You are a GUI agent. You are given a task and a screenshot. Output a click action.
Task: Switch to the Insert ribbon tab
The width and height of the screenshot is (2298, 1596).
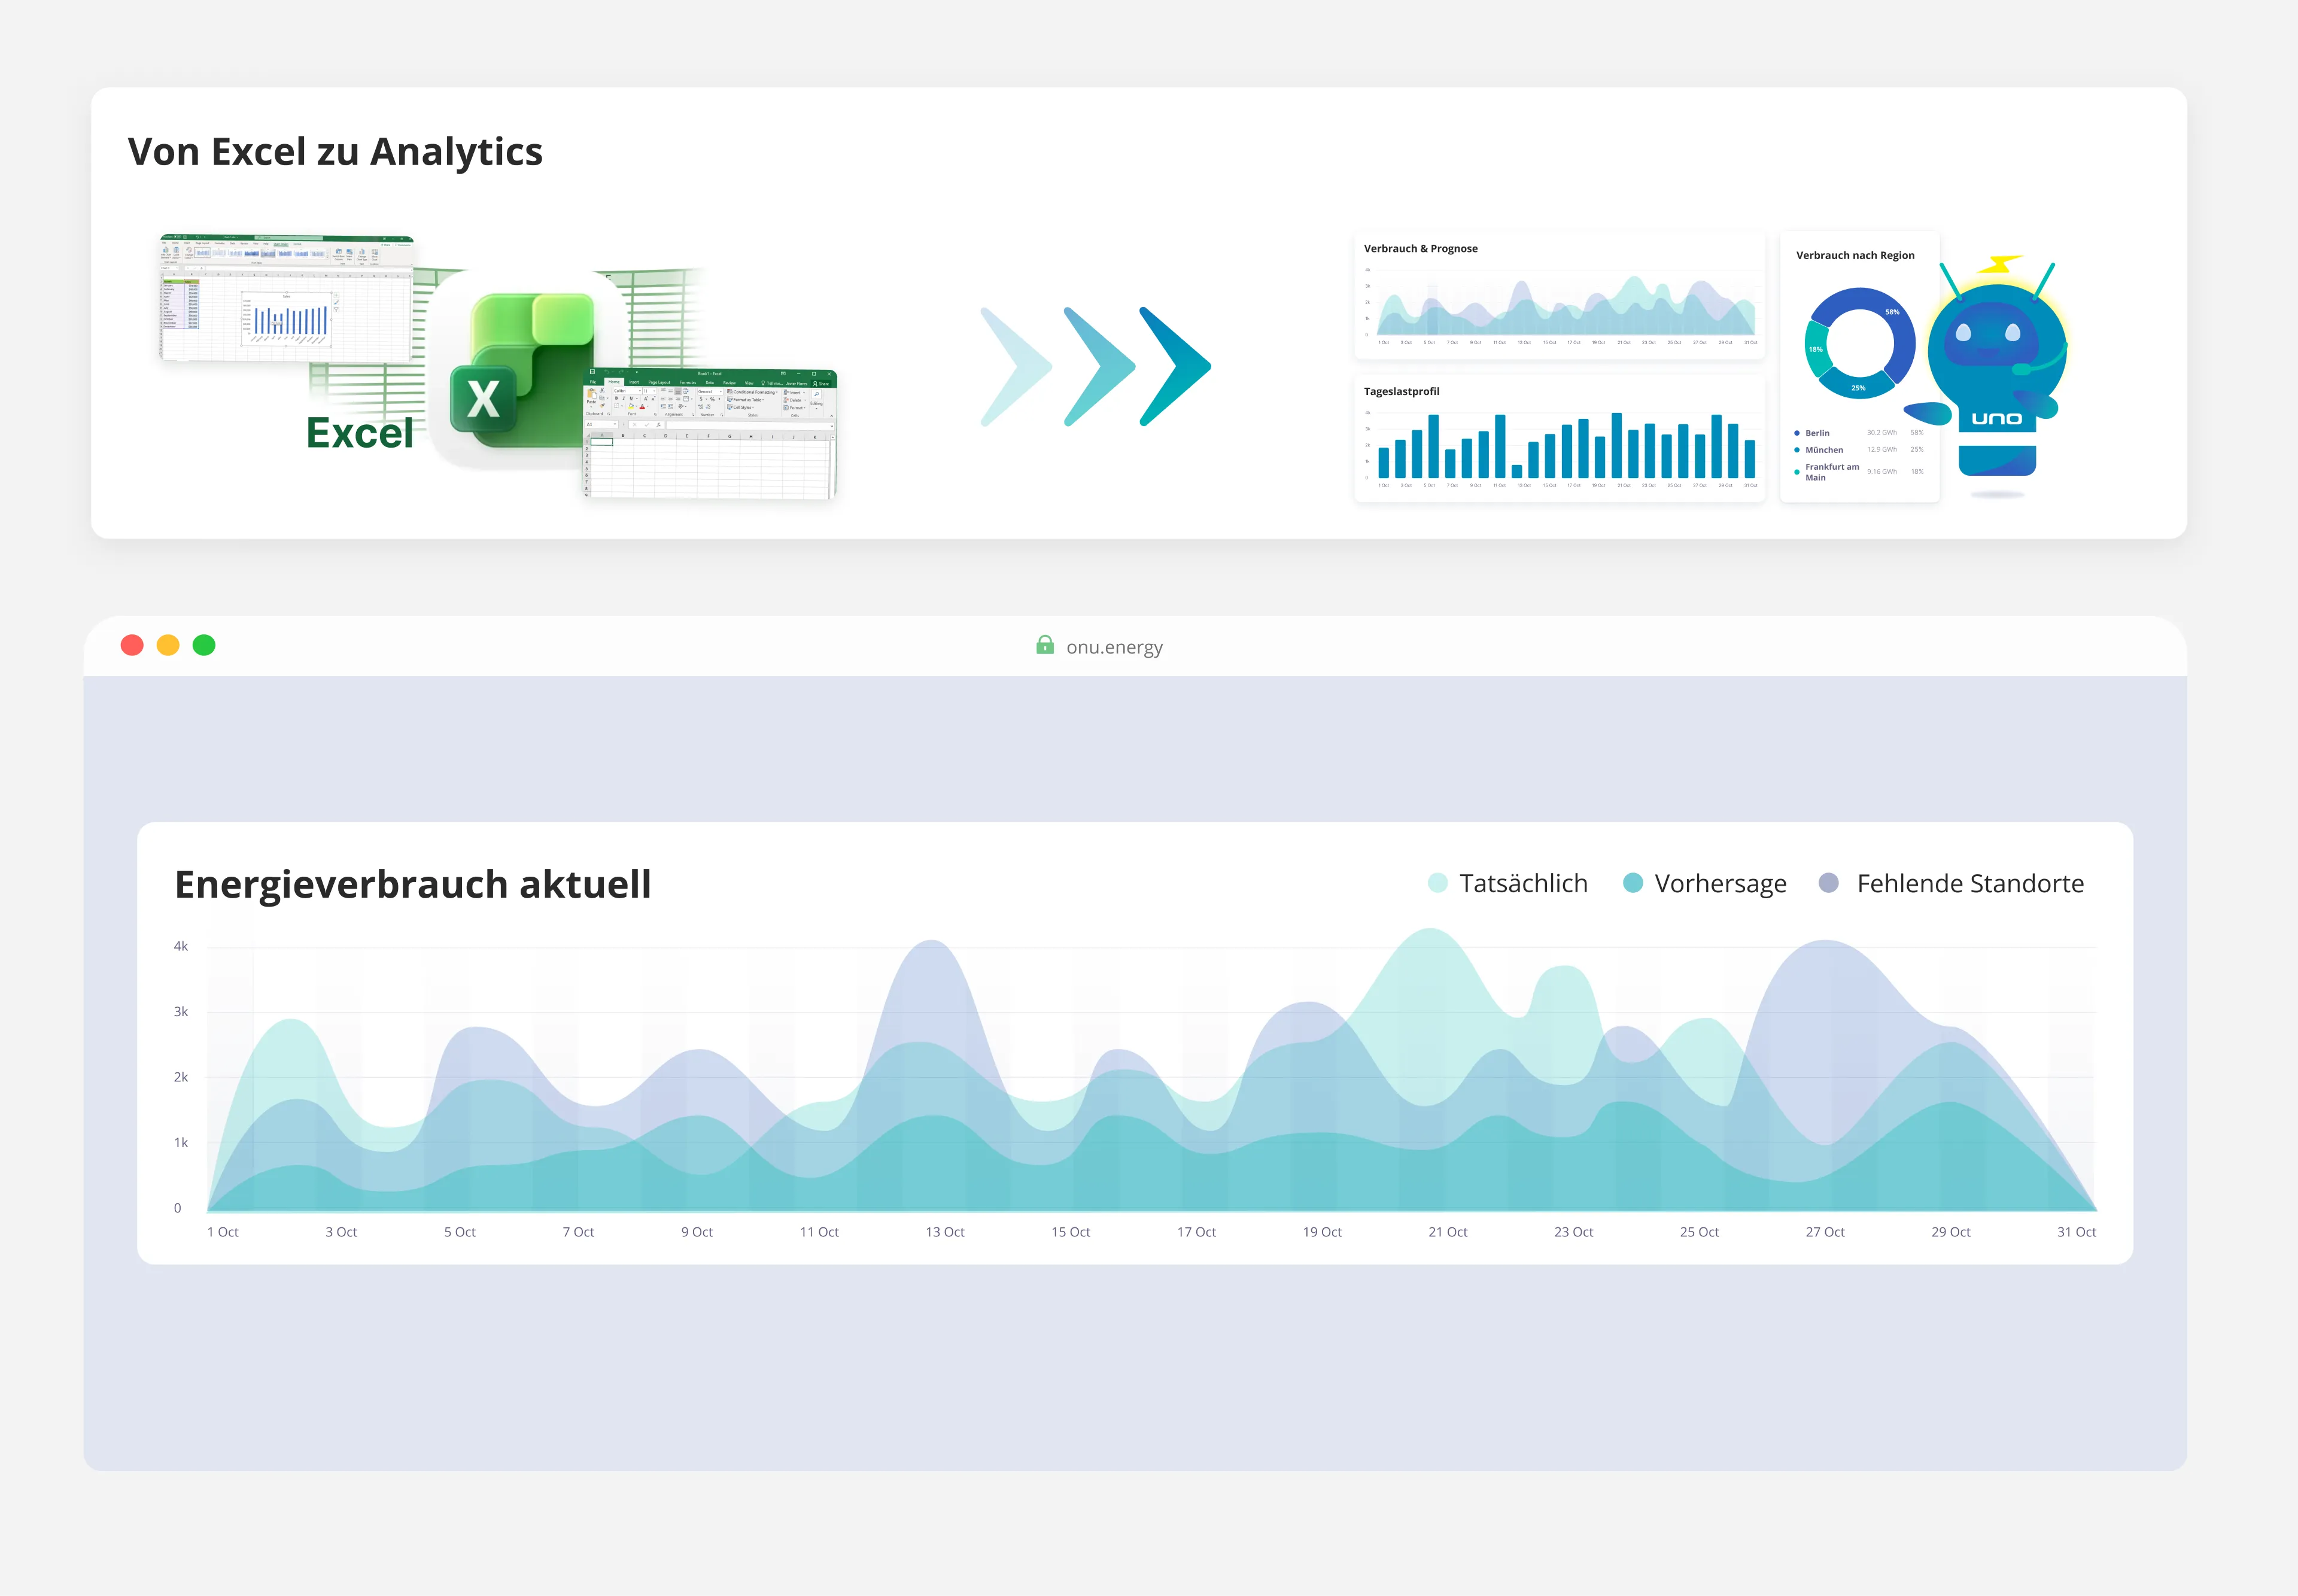point(635,383)
